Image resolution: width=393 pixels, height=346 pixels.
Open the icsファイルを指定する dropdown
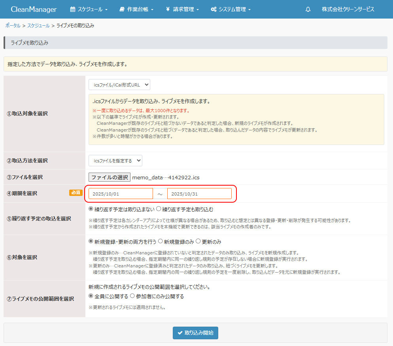115,160
